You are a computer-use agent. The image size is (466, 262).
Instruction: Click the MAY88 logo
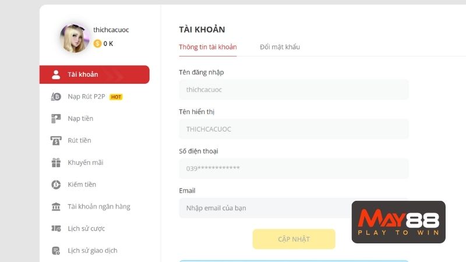pyautogui.click(x=398, y=222)
